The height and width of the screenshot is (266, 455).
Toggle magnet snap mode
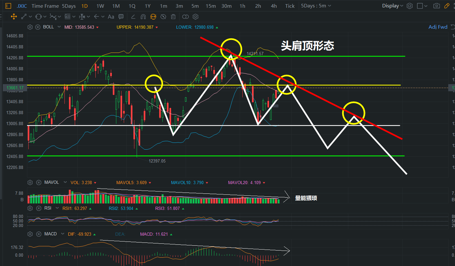[x=143, y=17]
